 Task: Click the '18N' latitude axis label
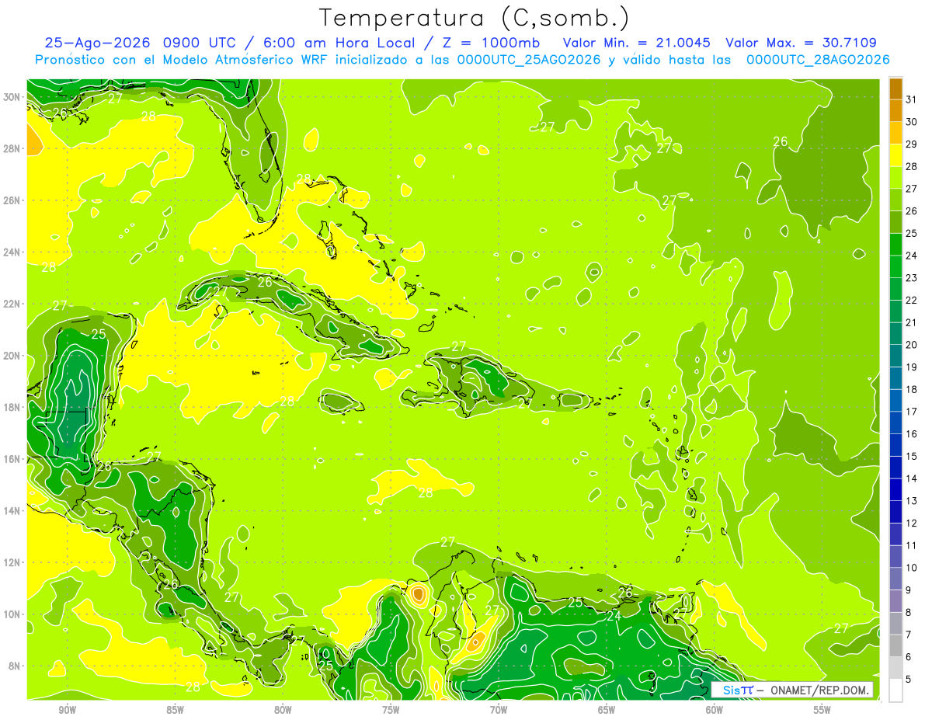click(x=12, y=407)
